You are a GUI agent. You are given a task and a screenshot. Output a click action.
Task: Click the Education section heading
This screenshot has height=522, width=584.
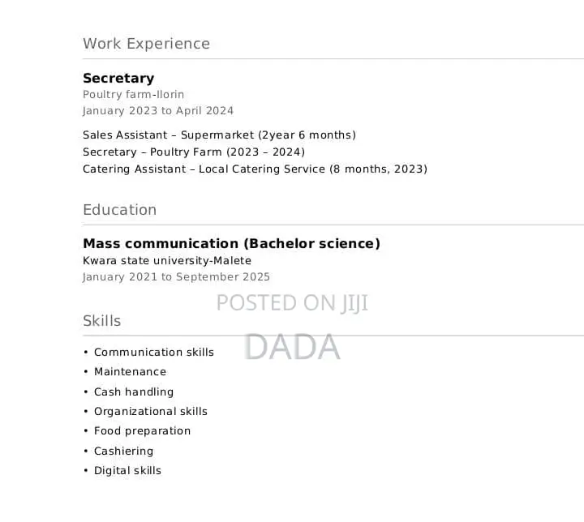(x=119, y=210)
